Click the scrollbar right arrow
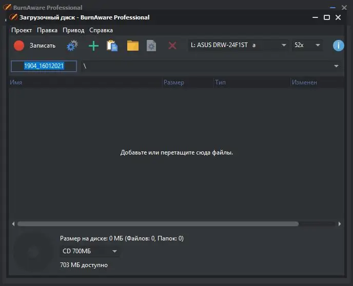The height and width of the screenshot is (286, 353). pos(340,224)
